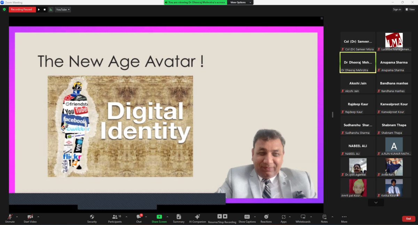The width and height of the screenshot is (418, 225).
Task: Click the Digital Identity slide image
Action: point(120,126)
